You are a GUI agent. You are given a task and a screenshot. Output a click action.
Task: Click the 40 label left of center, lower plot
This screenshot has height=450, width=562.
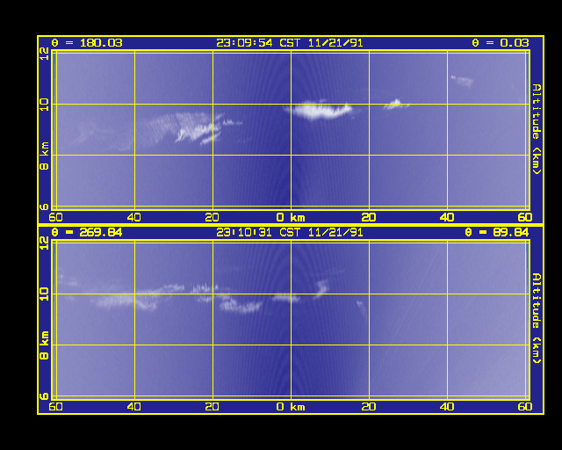(134, 407)
